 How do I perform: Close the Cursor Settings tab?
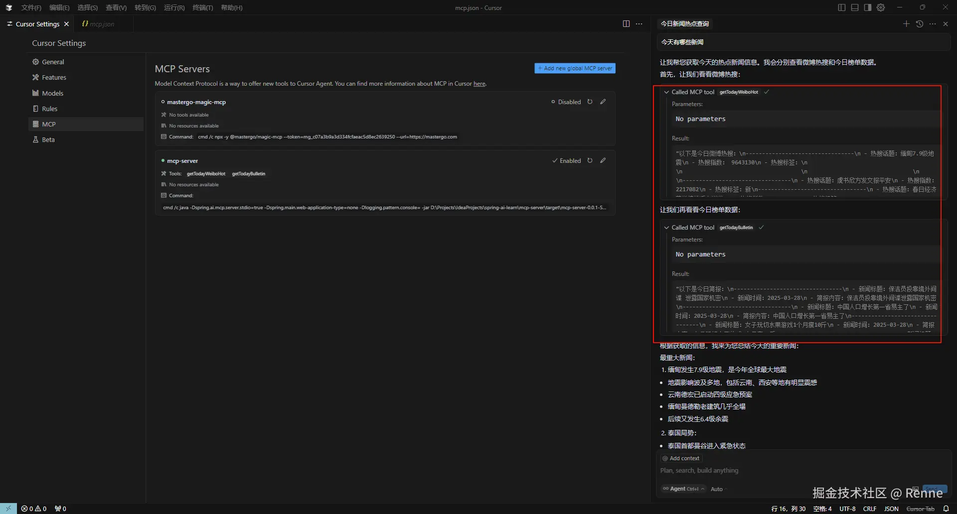(x=66, y=24)
